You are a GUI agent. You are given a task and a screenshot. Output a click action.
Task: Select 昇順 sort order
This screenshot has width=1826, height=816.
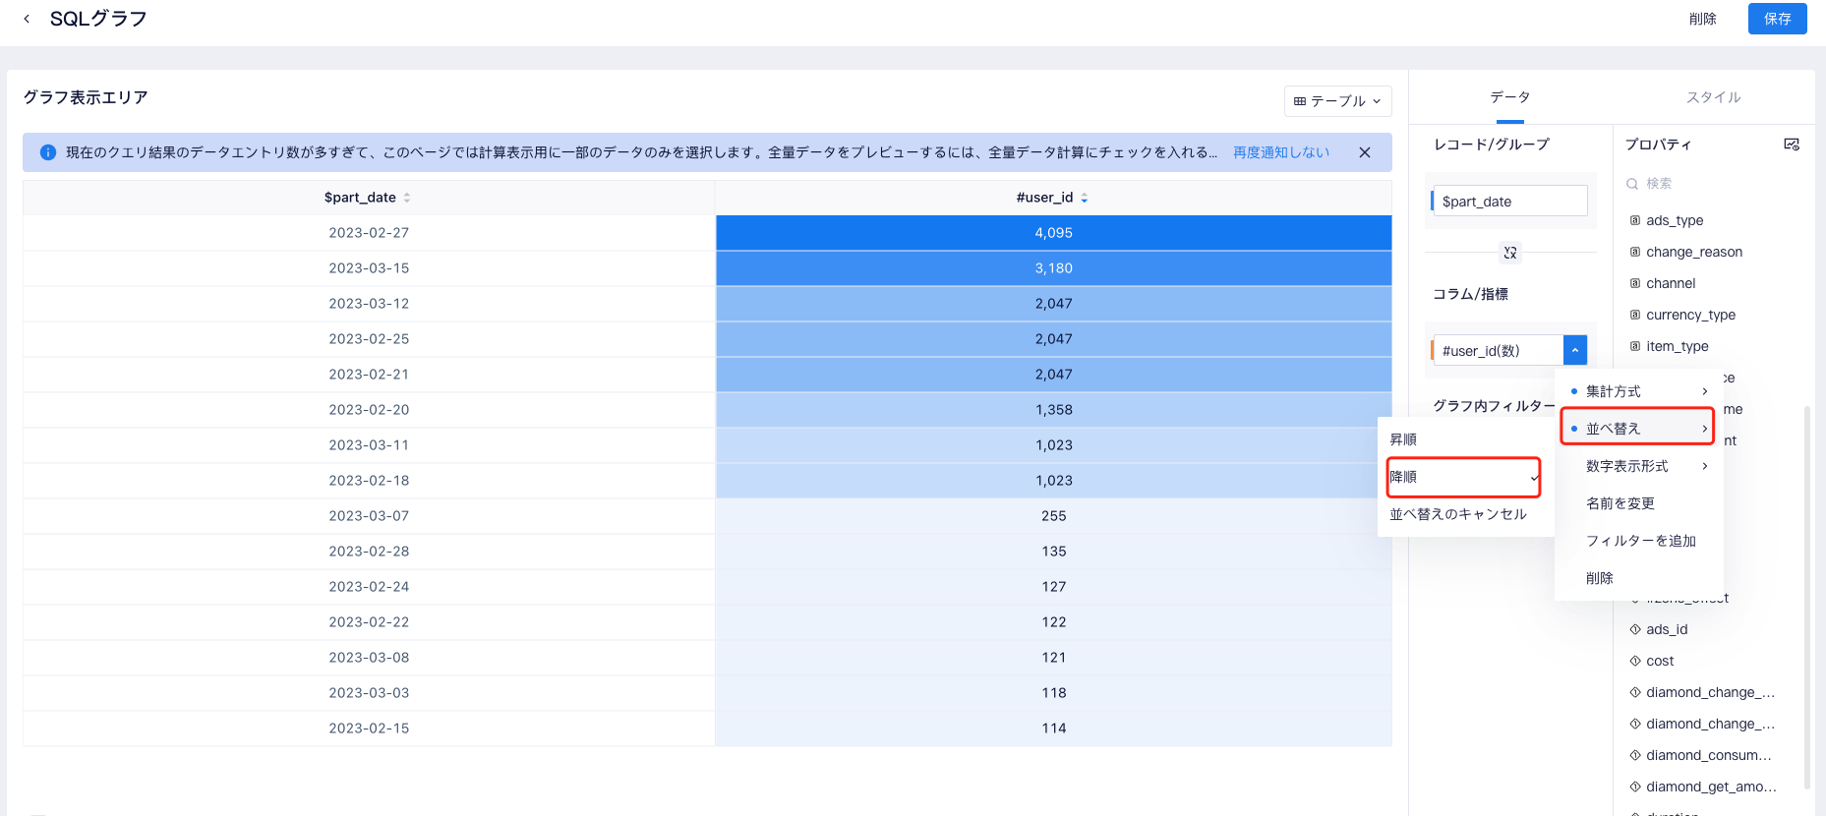pyautogui.click(x=1464, y=439)
